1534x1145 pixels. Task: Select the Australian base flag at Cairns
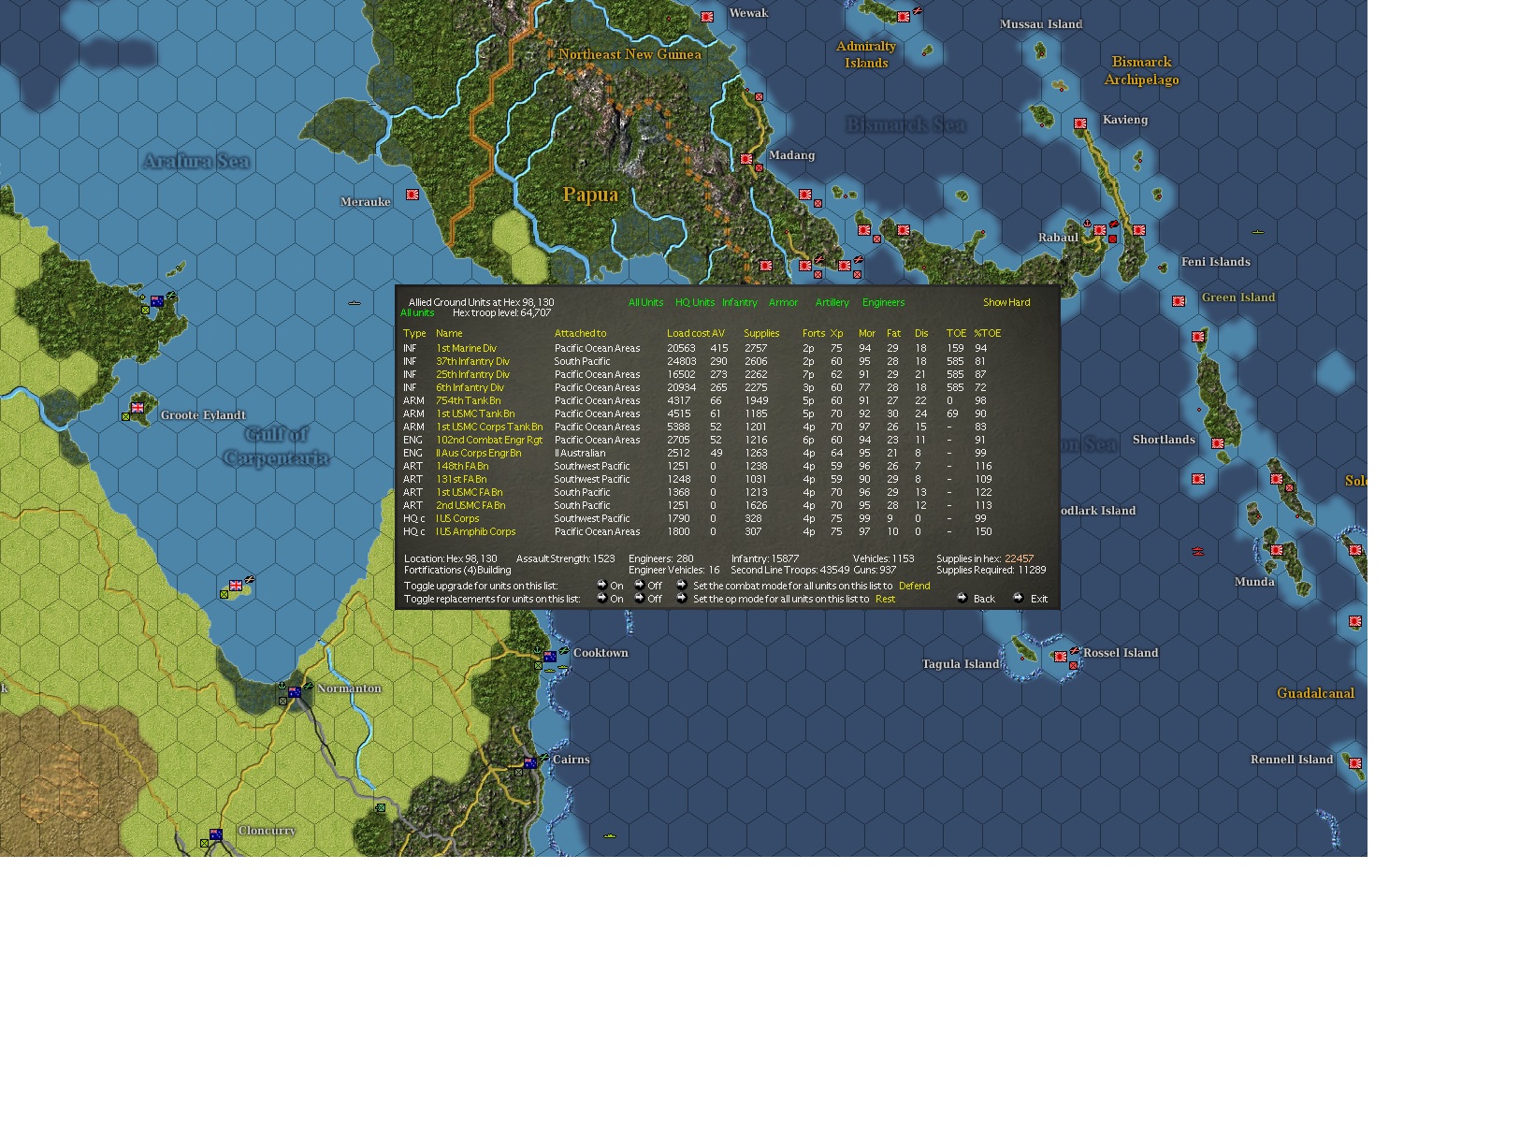pos(530,763)
